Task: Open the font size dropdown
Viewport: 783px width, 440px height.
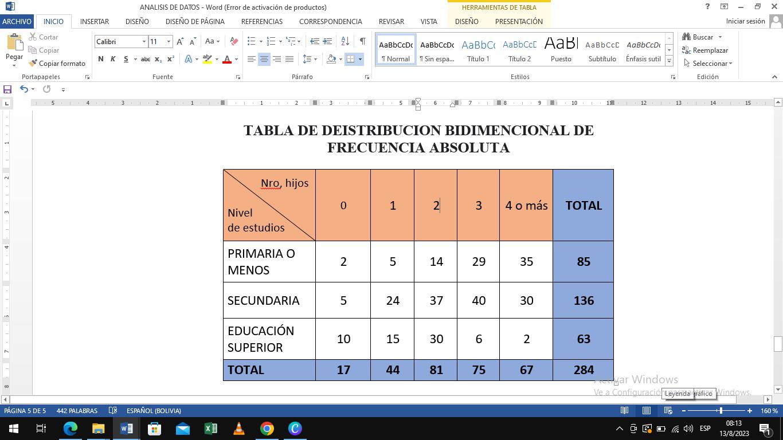Action: [x=169, y=41]
